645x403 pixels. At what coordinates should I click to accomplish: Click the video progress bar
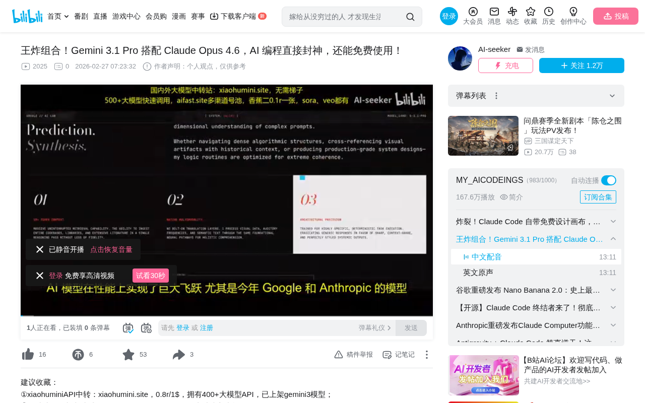(x=227, y=315)
